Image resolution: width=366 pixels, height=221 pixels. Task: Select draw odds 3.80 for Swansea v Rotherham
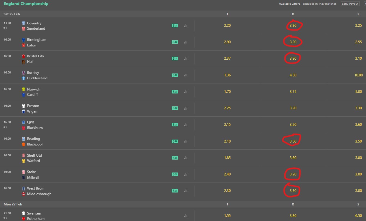tap(293, 216)
